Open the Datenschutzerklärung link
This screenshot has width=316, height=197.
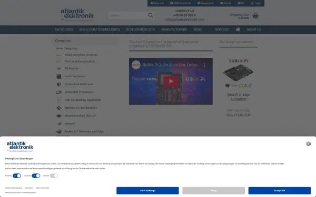(13, 188)
